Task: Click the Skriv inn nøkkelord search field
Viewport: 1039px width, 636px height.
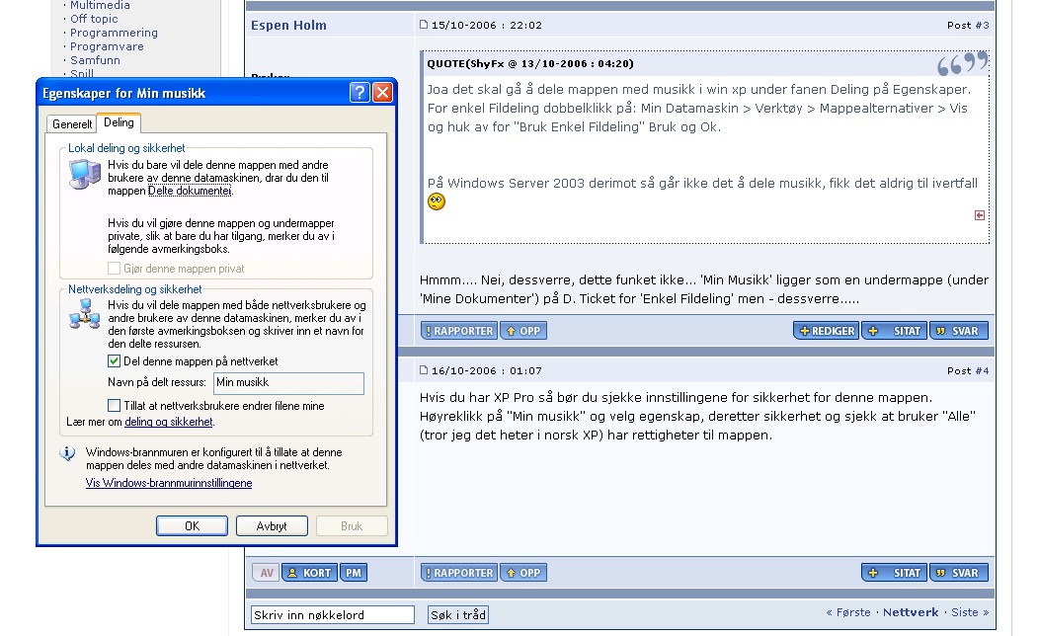Action: 333,615
